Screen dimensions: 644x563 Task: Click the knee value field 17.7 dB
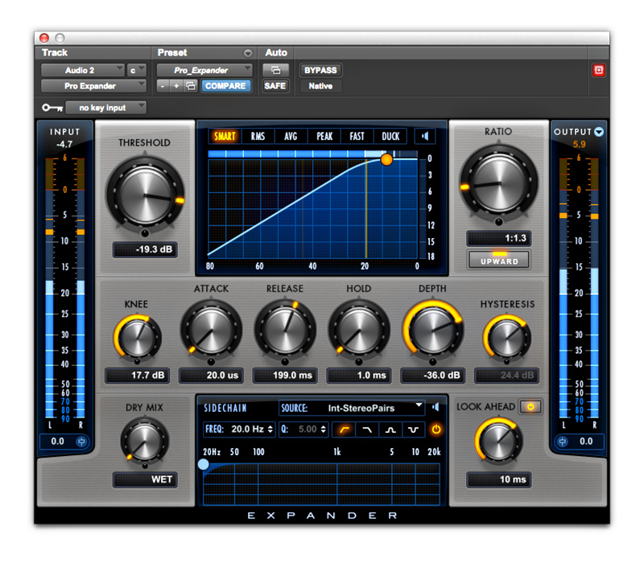pyautogui.click(x=137, y=375)
